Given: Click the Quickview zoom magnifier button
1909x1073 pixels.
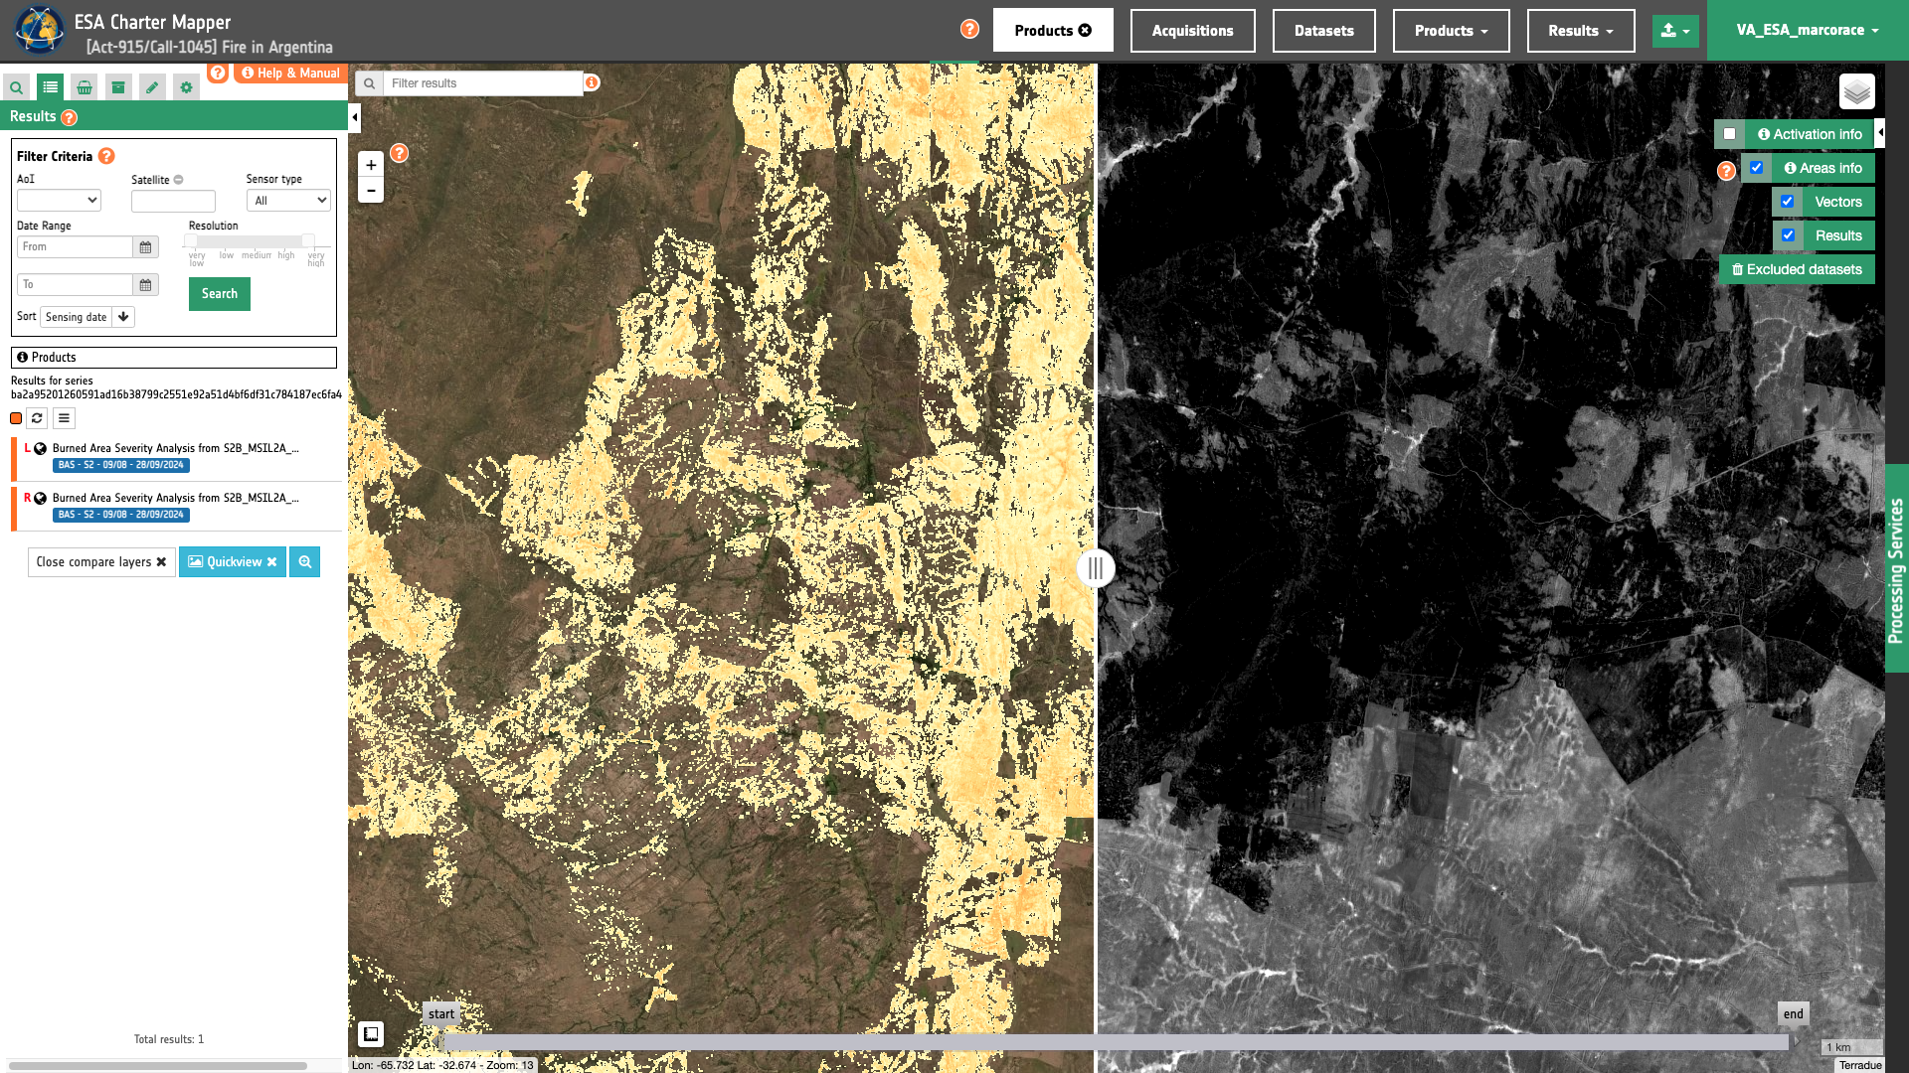Looking at the screenshot, I should [305, 562].
